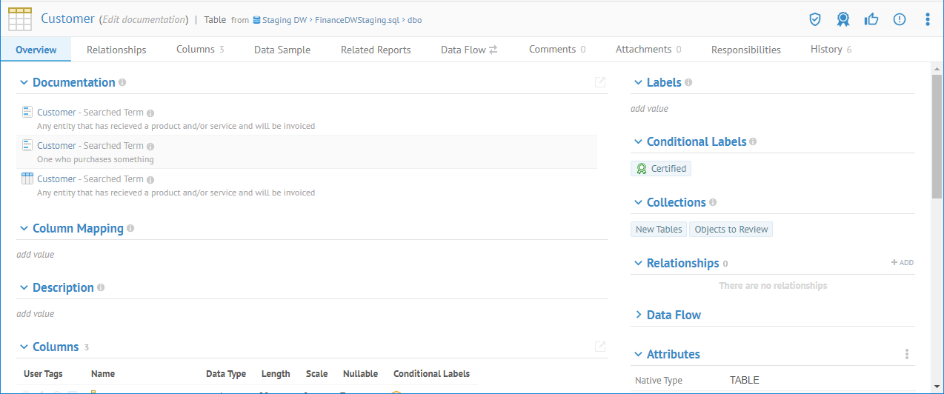Open the Data Sample tab
Image resolution: width=944 pixels, height=394 pixels.
(x=282, y=50)
